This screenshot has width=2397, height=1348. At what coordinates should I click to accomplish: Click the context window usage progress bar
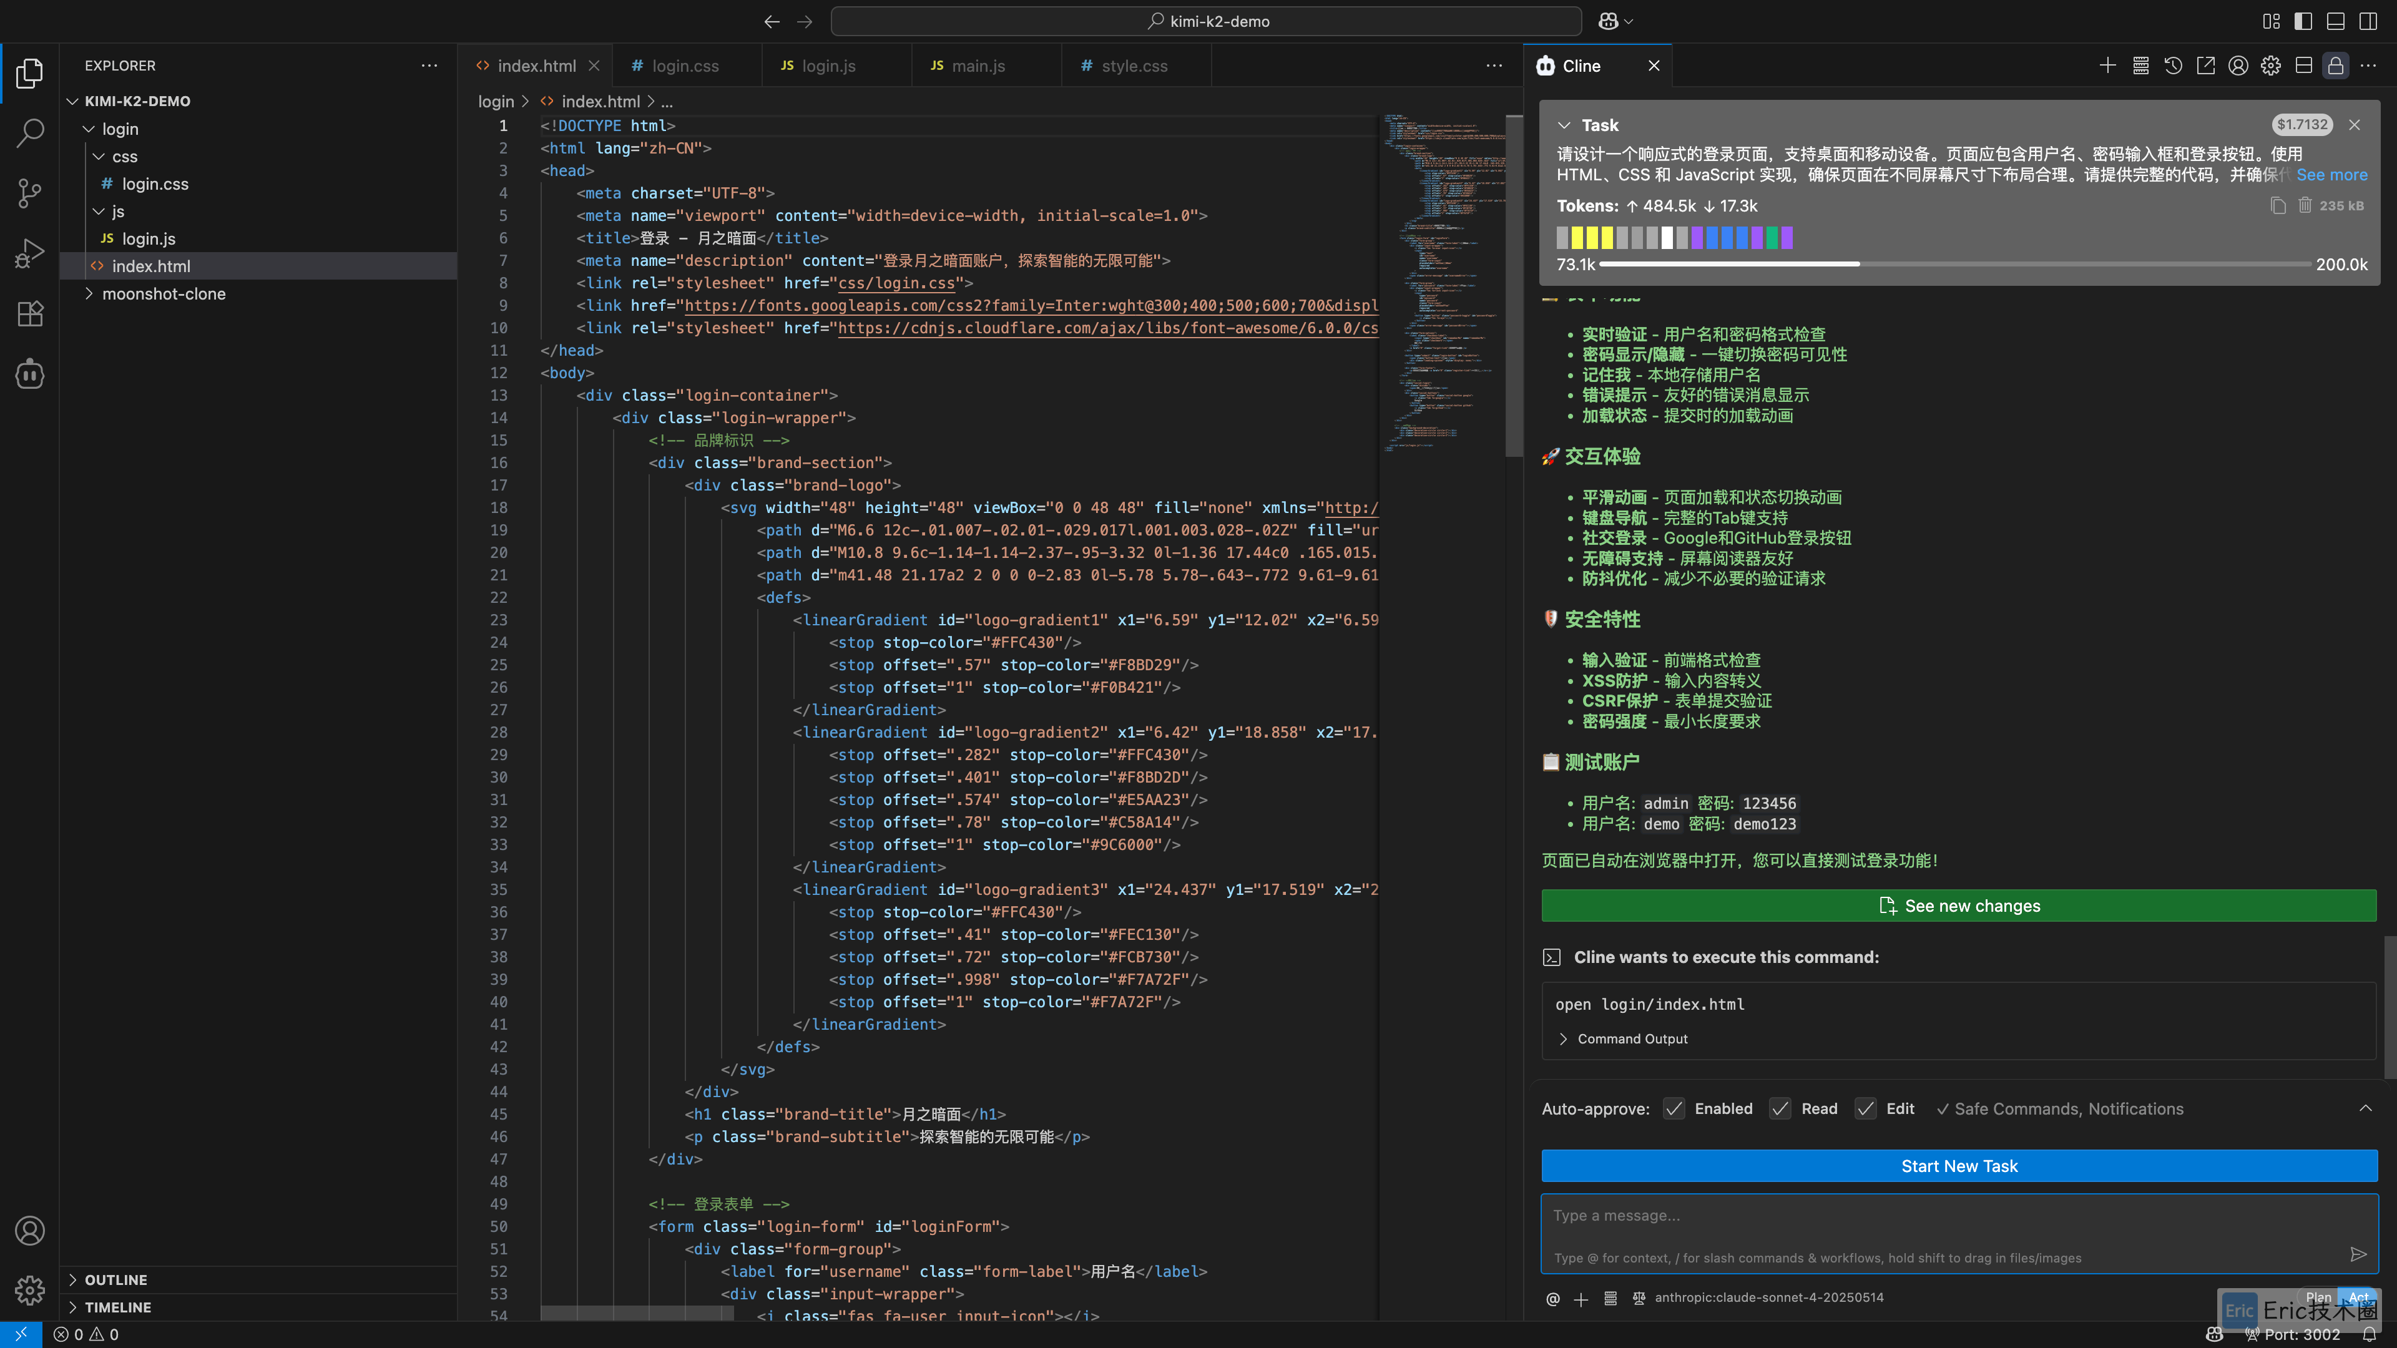[x=1954, y=264]
